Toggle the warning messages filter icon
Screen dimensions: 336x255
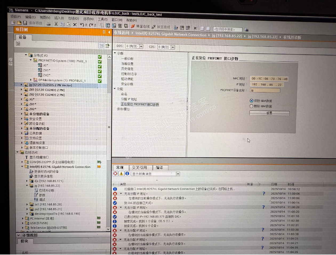(x=121, y=174)
